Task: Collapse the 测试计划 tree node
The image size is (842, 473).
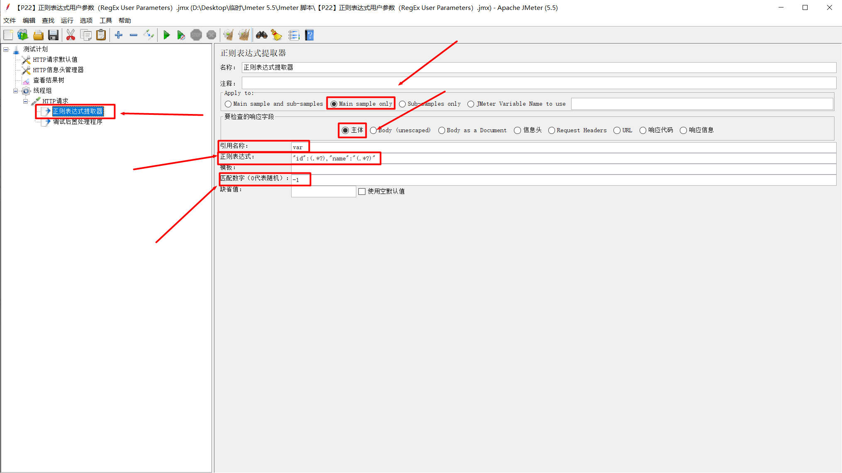Action: (6, 49)
